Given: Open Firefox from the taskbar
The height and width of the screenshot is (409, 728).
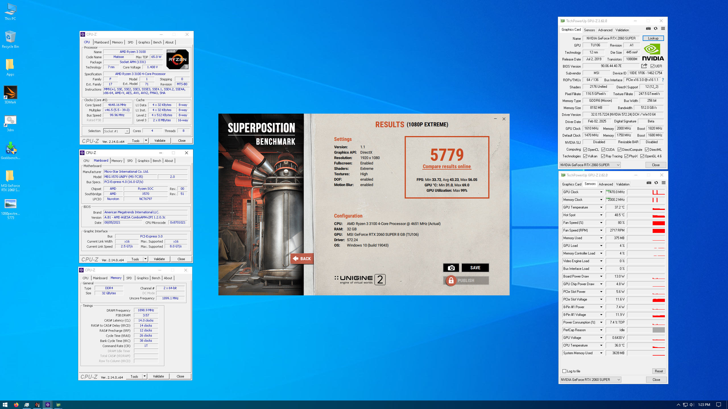Looking at the screenshot, I should coord(16,405).
